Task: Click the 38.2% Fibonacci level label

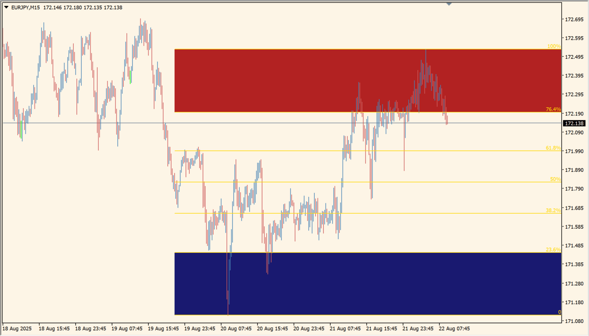Action: coord(553,211)
